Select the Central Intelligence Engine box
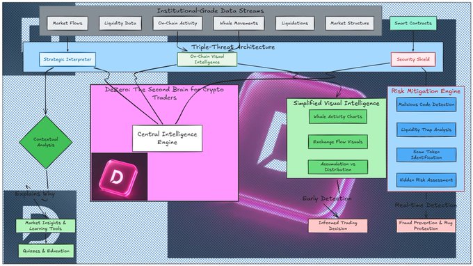The image size is (473, 266). coord(167,139)
